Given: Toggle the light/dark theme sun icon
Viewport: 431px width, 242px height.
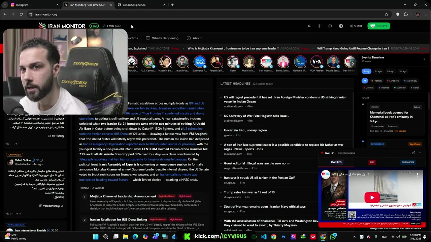Looking at the screenshot, I should (319, 26).
